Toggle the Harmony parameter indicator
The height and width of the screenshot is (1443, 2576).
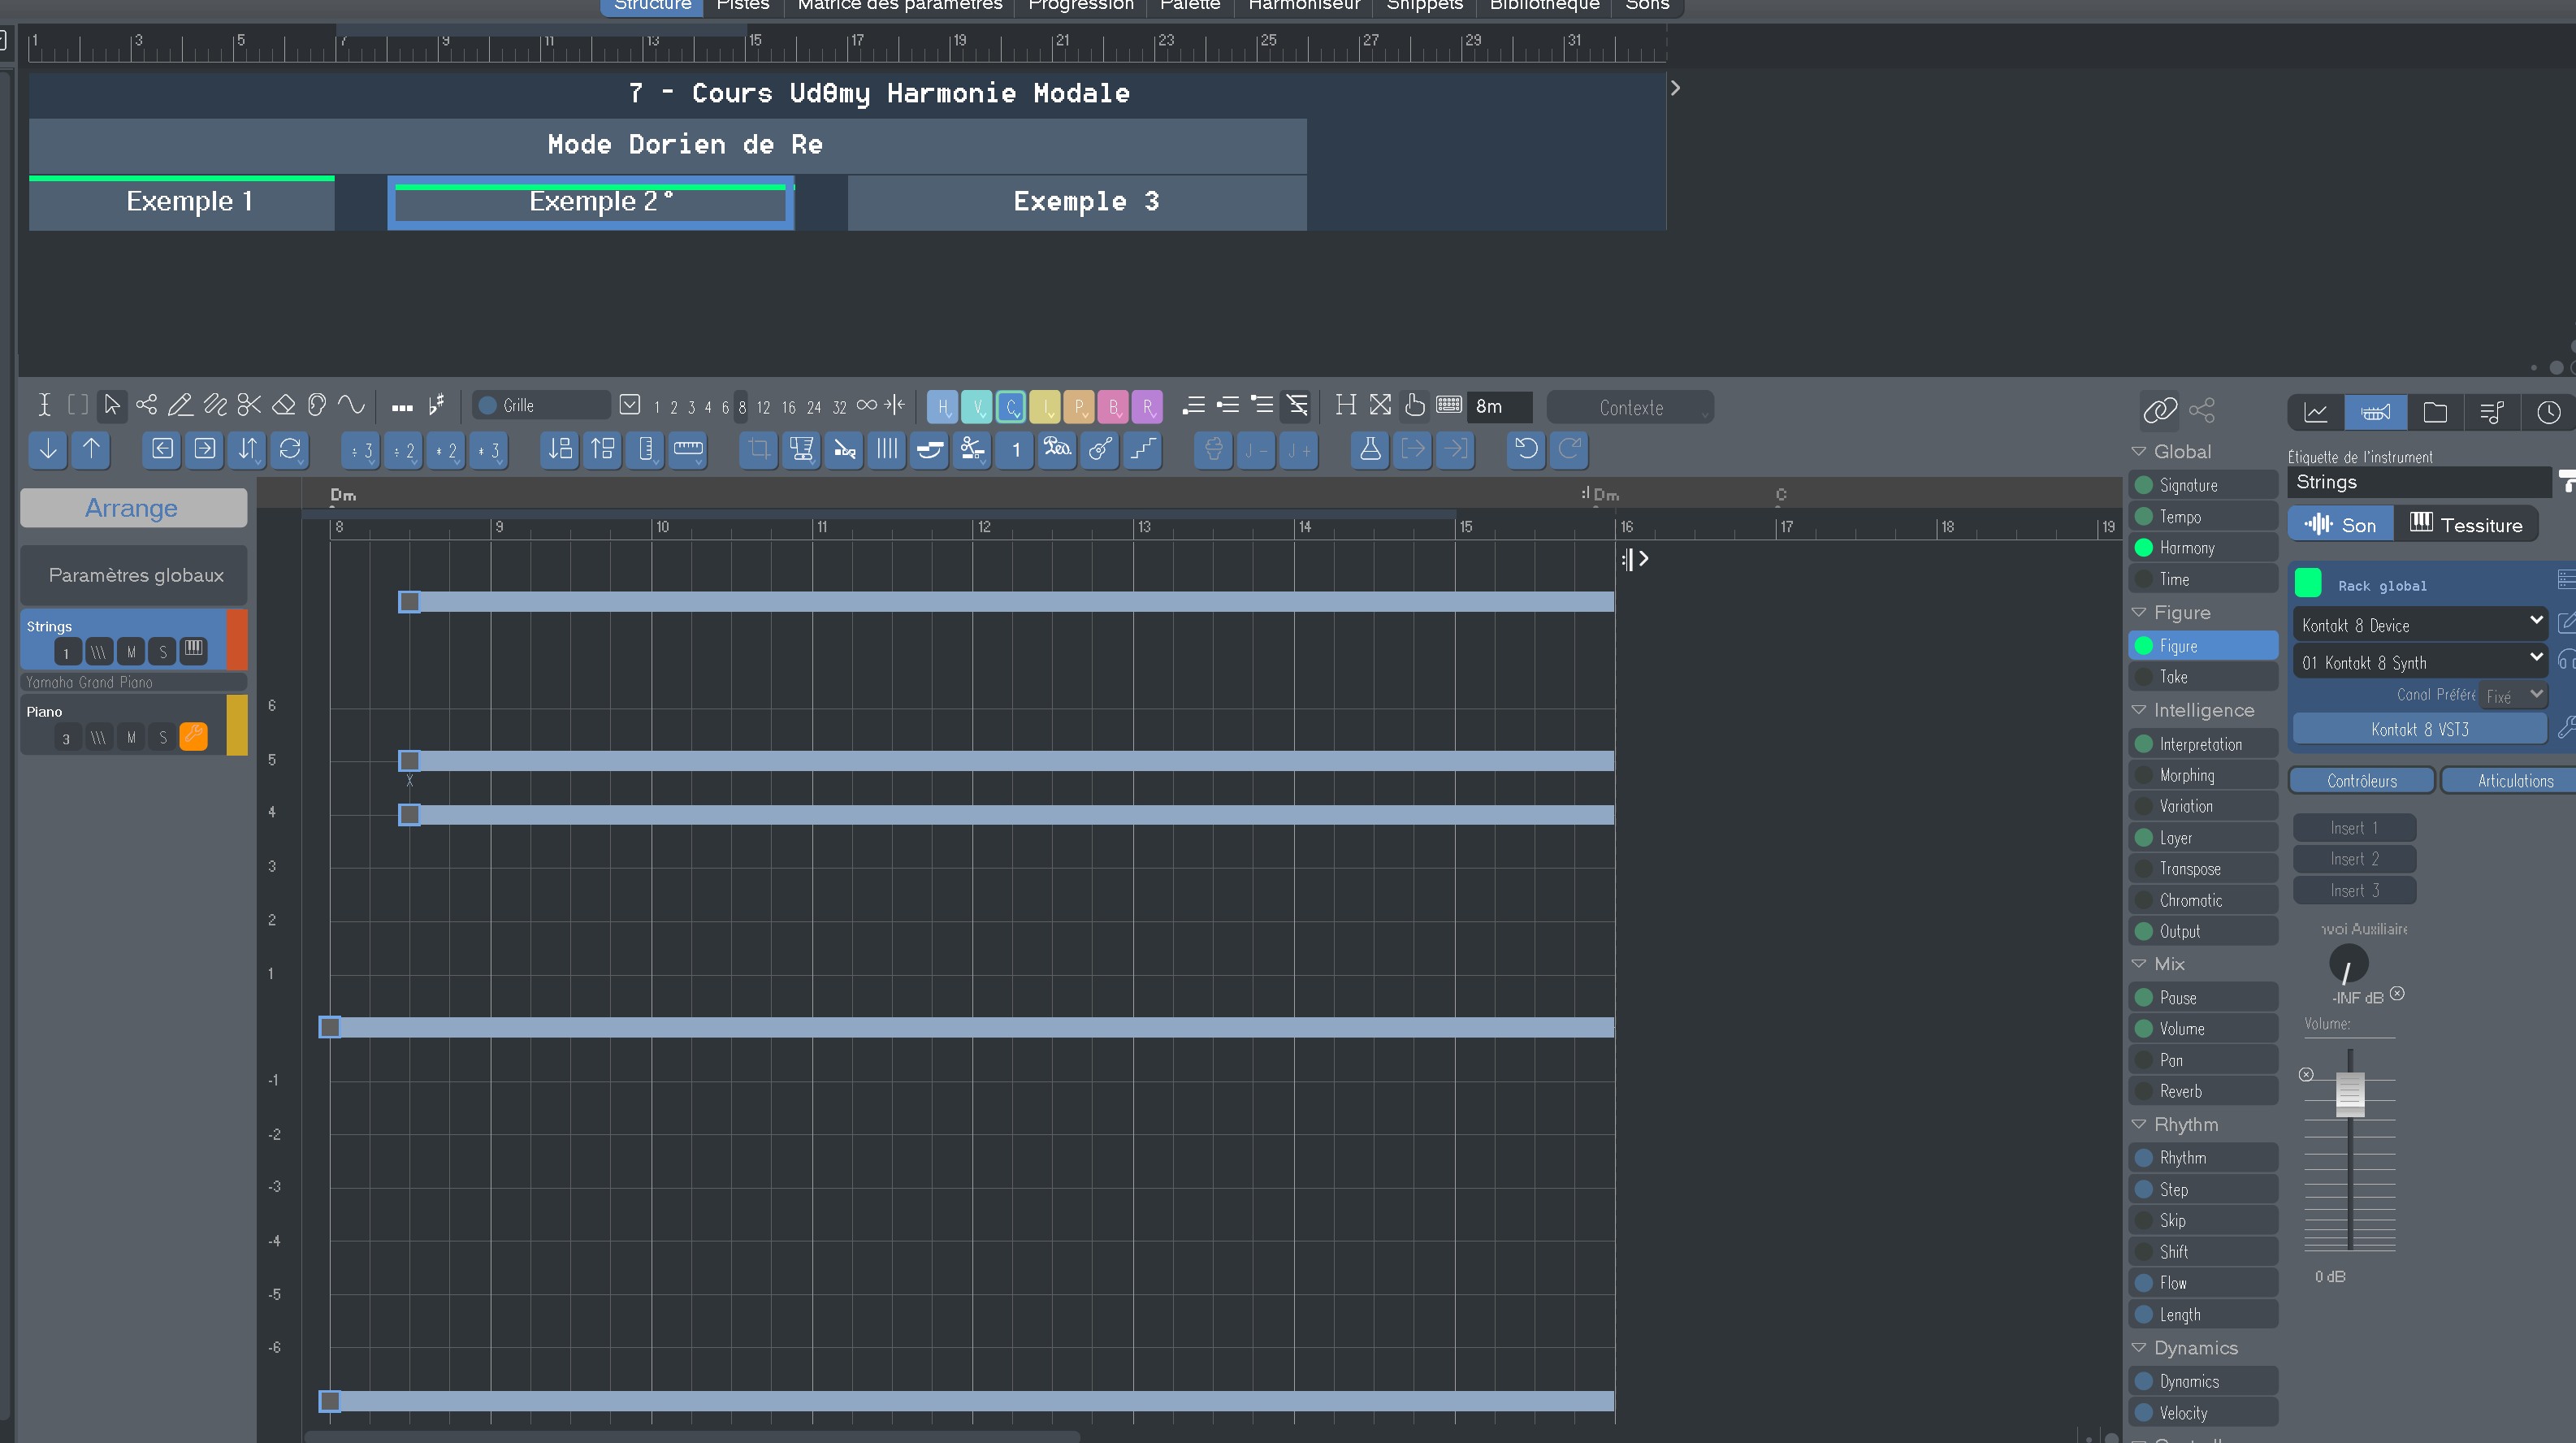click(2144, 548)
